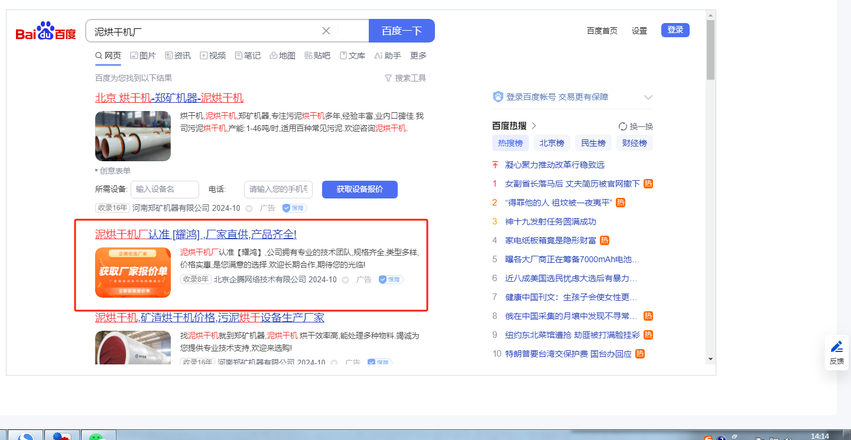The image size is (851, 440).
Task: Switch to the 视频 search tab
Action: click(x=213, y=56)
